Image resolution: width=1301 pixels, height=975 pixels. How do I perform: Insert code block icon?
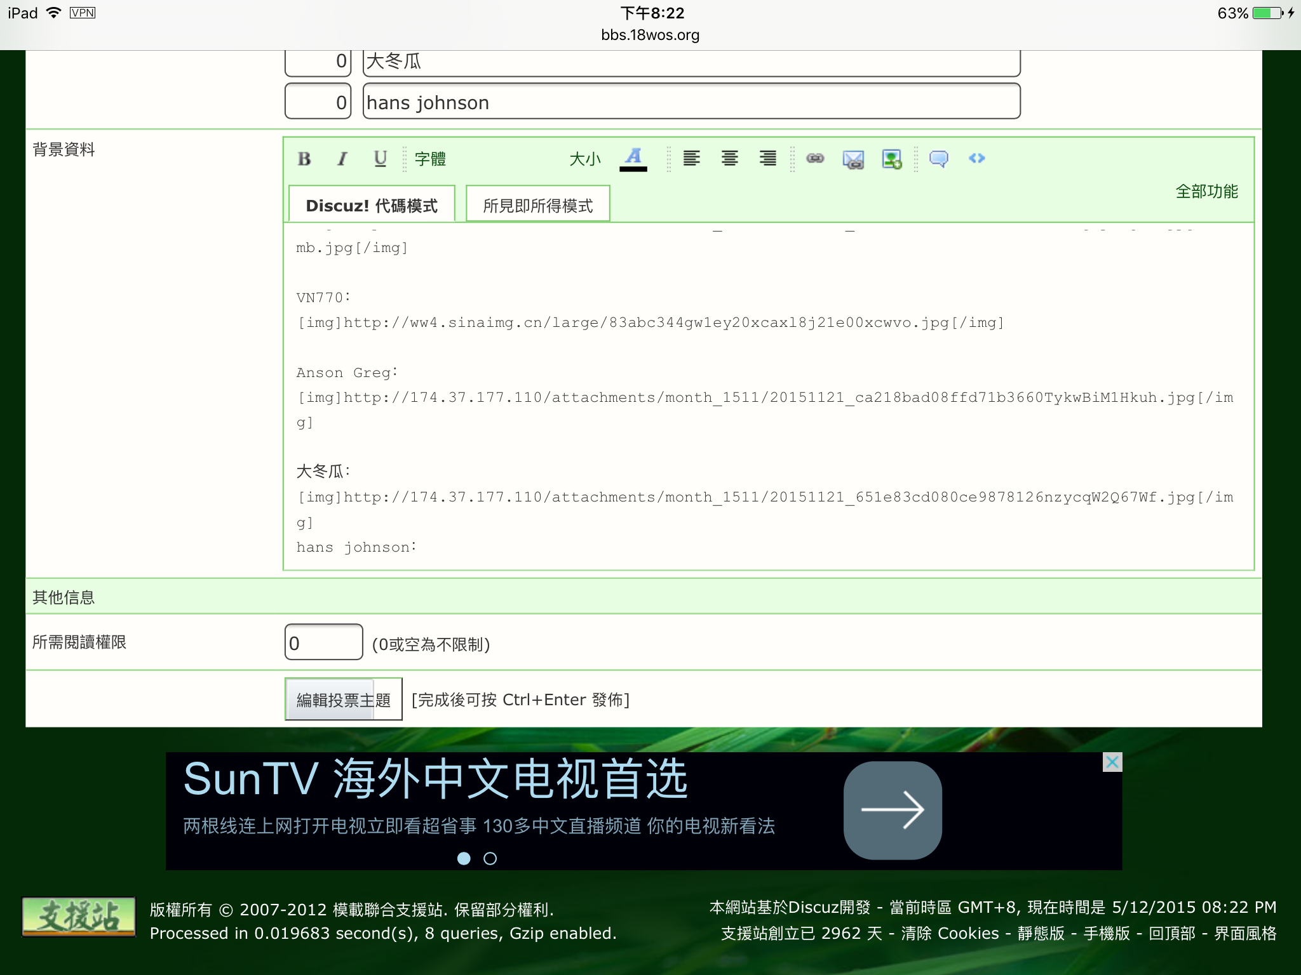coord(977,158)
